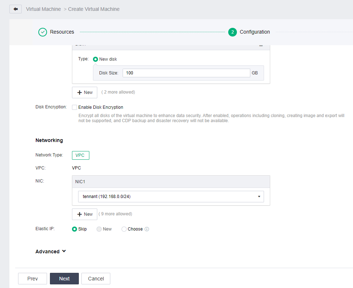
Task: Click the Next button
Action: tap(64, 279)
